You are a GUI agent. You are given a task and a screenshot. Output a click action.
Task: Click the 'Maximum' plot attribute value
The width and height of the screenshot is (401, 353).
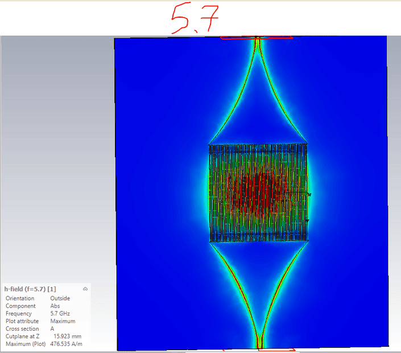click(63, 321)
